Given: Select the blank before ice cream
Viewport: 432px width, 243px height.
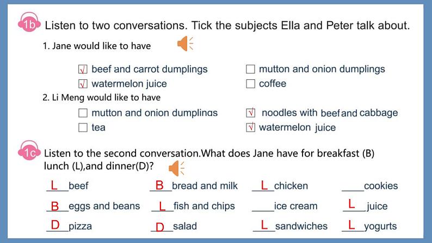Looking at the screenshot, I should coord(263,208).
